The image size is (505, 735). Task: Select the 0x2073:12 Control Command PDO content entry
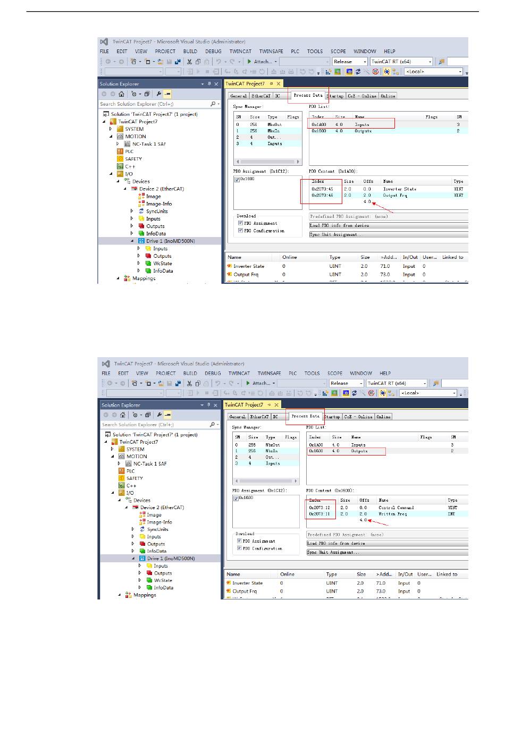coord(388,508)
